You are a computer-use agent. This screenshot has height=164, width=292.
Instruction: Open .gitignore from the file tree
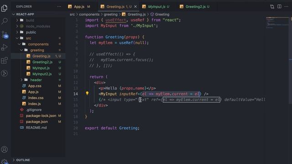pyautogui.click(x=38, y=110)
